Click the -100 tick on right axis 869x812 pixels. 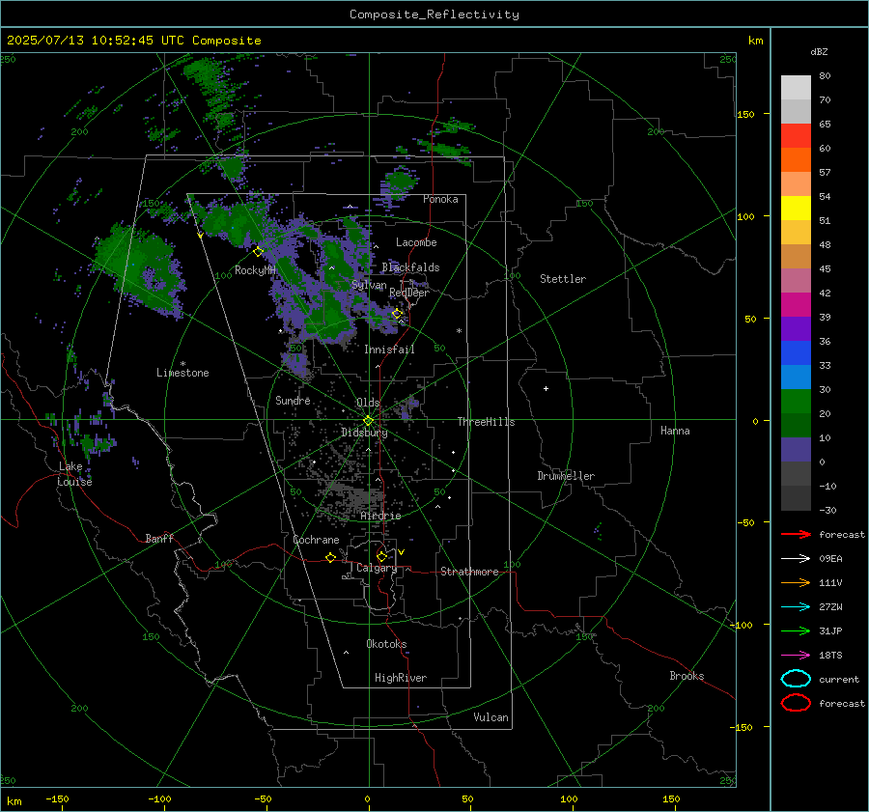[743, 625]
